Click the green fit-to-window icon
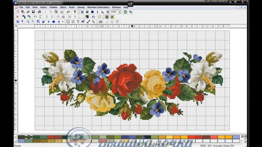 click(125, 12)
